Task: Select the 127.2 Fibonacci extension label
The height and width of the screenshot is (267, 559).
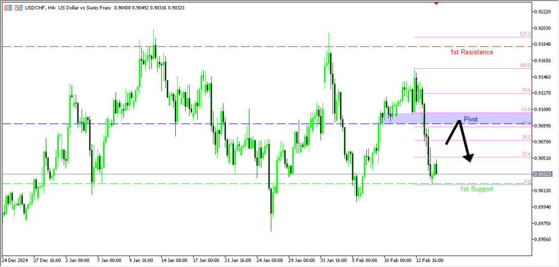Action: pyautogui.click(x=525, y=34)
